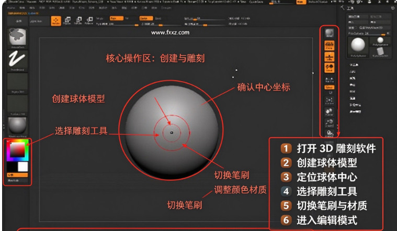The image size is (397, 231).
Task: Click the BPR render sphere icon
Action: (329, 33)
